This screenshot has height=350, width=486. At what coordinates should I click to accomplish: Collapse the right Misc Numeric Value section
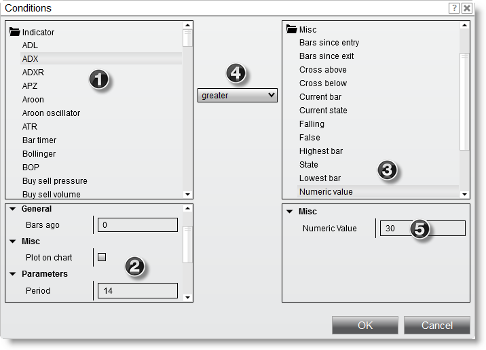[290, 212]
